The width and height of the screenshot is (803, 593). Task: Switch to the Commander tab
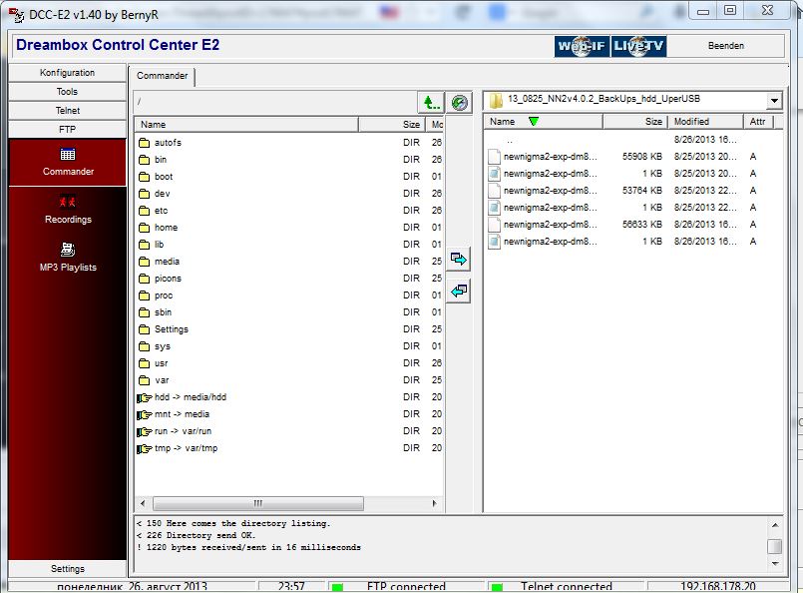pyautogui.click(x=162, y=76)
